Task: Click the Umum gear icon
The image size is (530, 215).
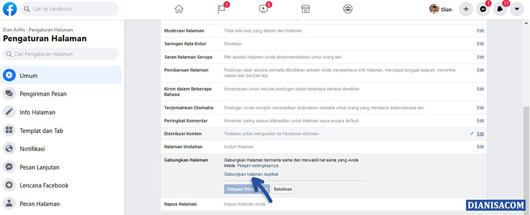Action: [9, 75]
